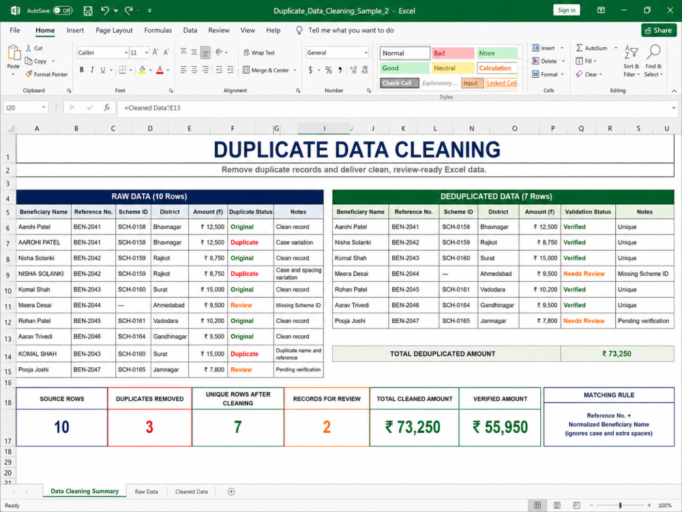Viewport: 682px width, 512px height.
Task: Switch to the Raw Data sheet tab
Action: tap(146, 492)
